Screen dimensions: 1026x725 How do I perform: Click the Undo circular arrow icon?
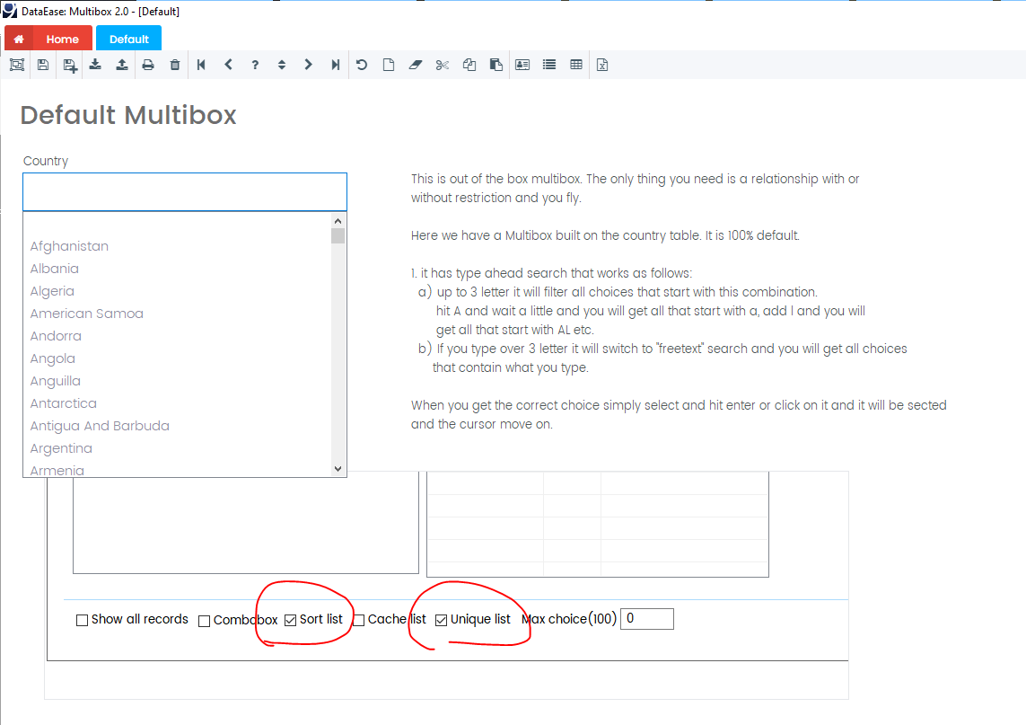coord(362,65)
